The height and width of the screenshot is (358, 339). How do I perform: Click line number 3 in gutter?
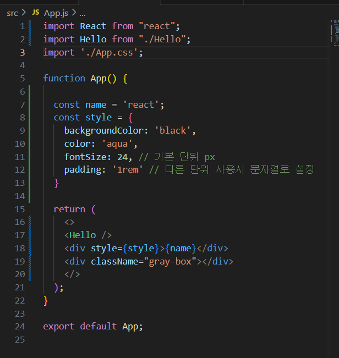point(23,53)
